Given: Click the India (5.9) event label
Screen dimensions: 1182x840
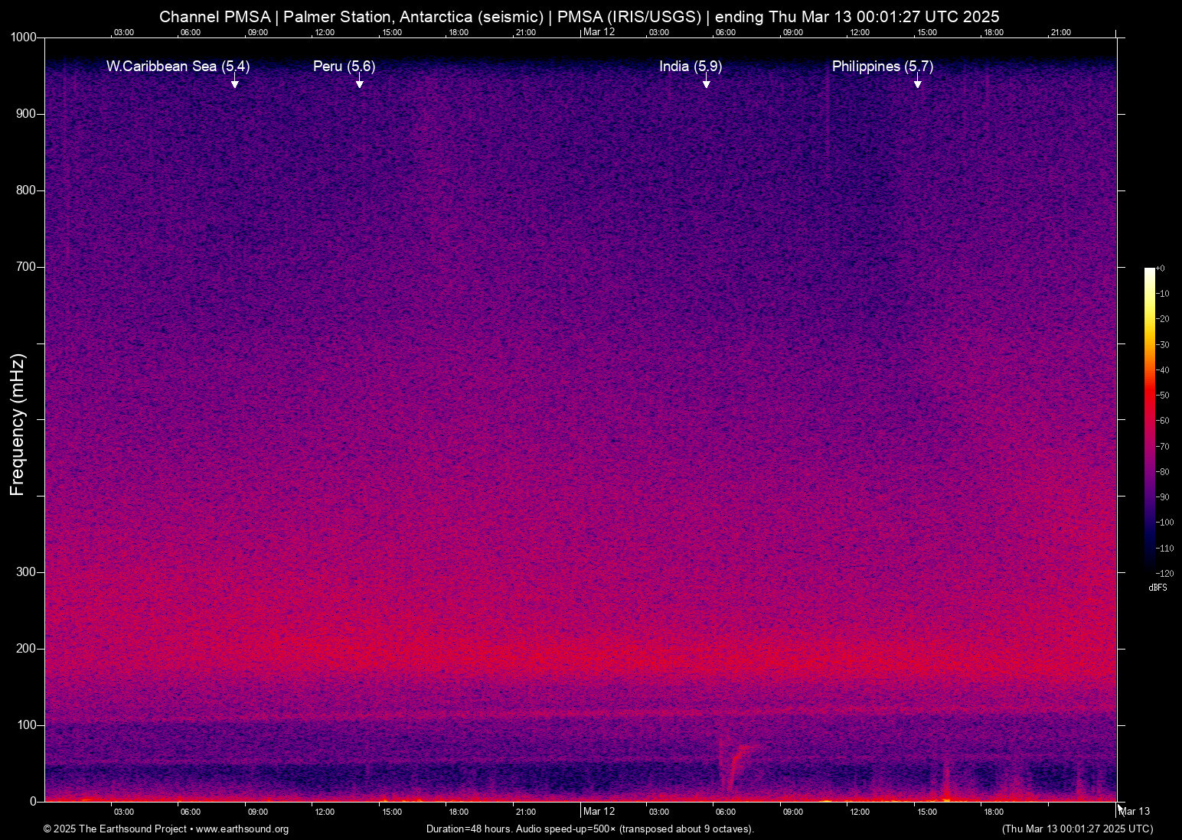Looking at the screenshot, I should [x=691, y=67].
